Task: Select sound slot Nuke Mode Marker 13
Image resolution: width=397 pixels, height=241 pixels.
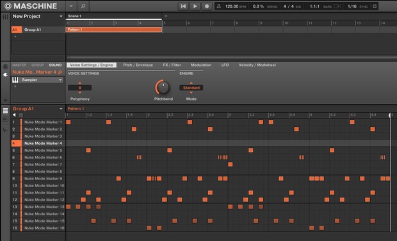Action: coord(38,207)
